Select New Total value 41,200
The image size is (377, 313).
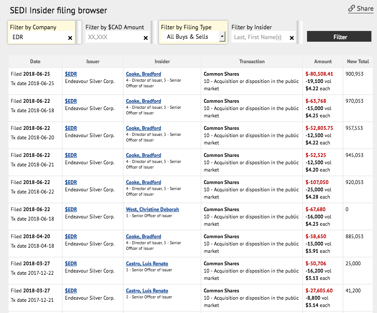tap(353, 291)
